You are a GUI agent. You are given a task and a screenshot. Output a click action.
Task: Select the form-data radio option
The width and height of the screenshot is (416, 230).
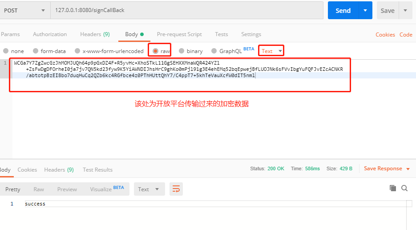coord(36,51)
